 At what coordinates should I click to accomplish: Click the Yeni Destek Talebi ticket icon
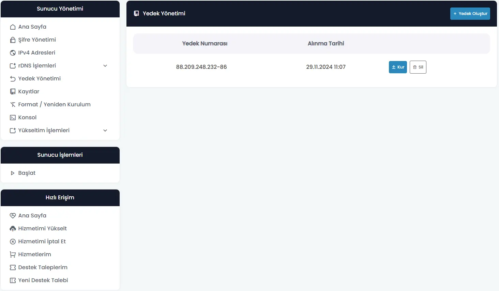click(13, 280)
